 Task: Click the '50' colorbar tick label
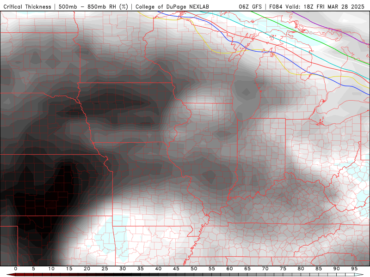(194, 269)
